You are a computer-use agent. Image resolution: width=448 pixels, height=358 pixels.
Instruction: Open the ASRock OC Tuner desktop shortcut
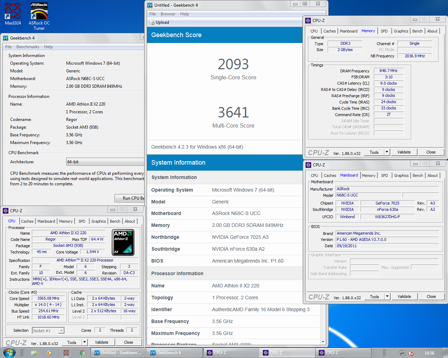coord(39,16)
